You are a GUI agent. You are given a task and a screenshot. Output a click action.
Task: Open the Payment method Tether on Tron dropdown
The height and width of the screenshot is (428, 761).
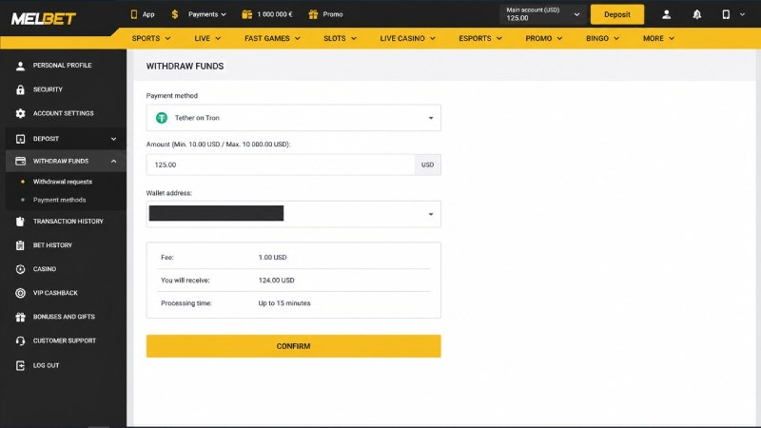point(294,118)
